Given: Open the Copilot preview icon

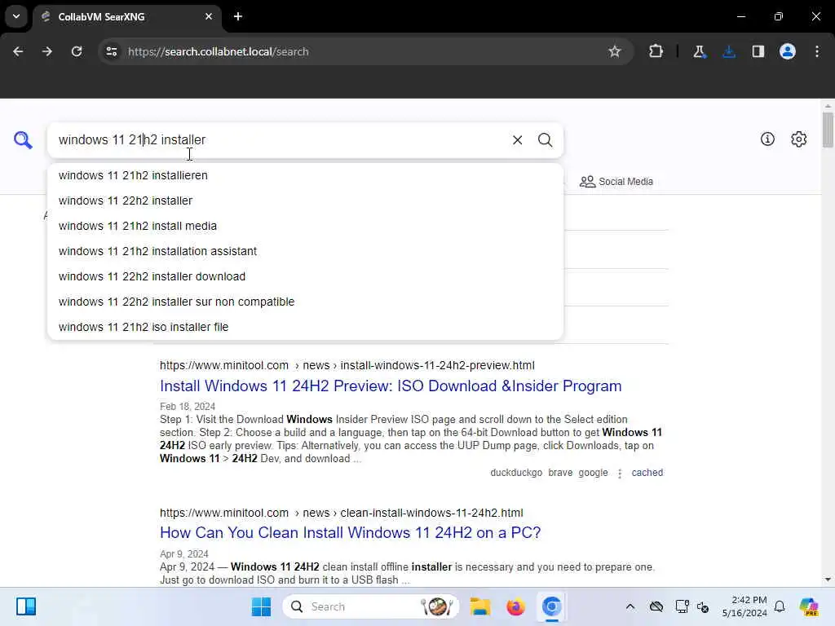Looking at the screenshot, I should coord(809,606).
